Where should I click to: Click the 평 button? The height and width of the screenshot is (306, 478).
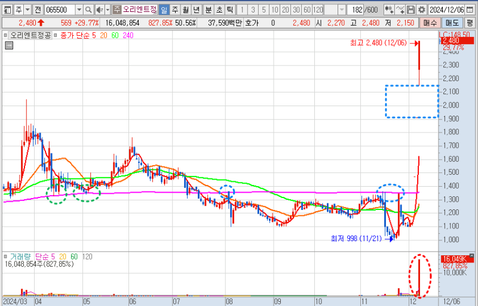[470, 23]
